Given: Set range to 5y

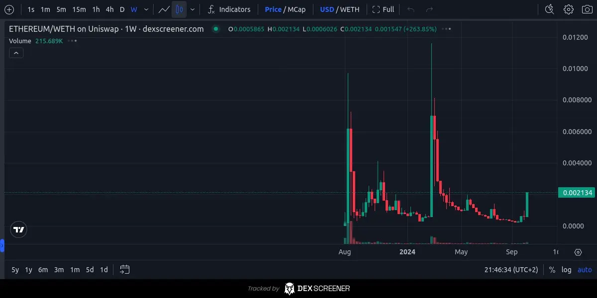Looking at the screenshot, I should [x=15, y=270].
